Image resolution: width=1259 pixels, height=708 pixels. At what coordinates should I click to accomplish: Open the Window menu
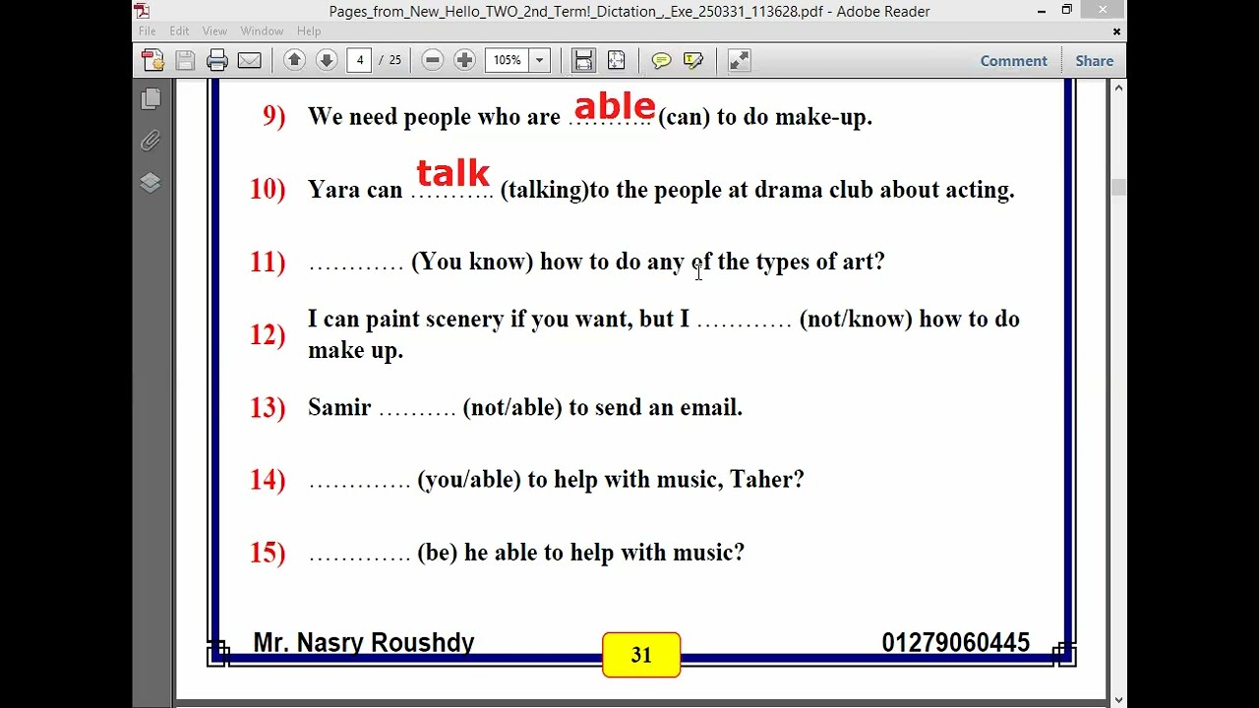(x=262, y=31)
